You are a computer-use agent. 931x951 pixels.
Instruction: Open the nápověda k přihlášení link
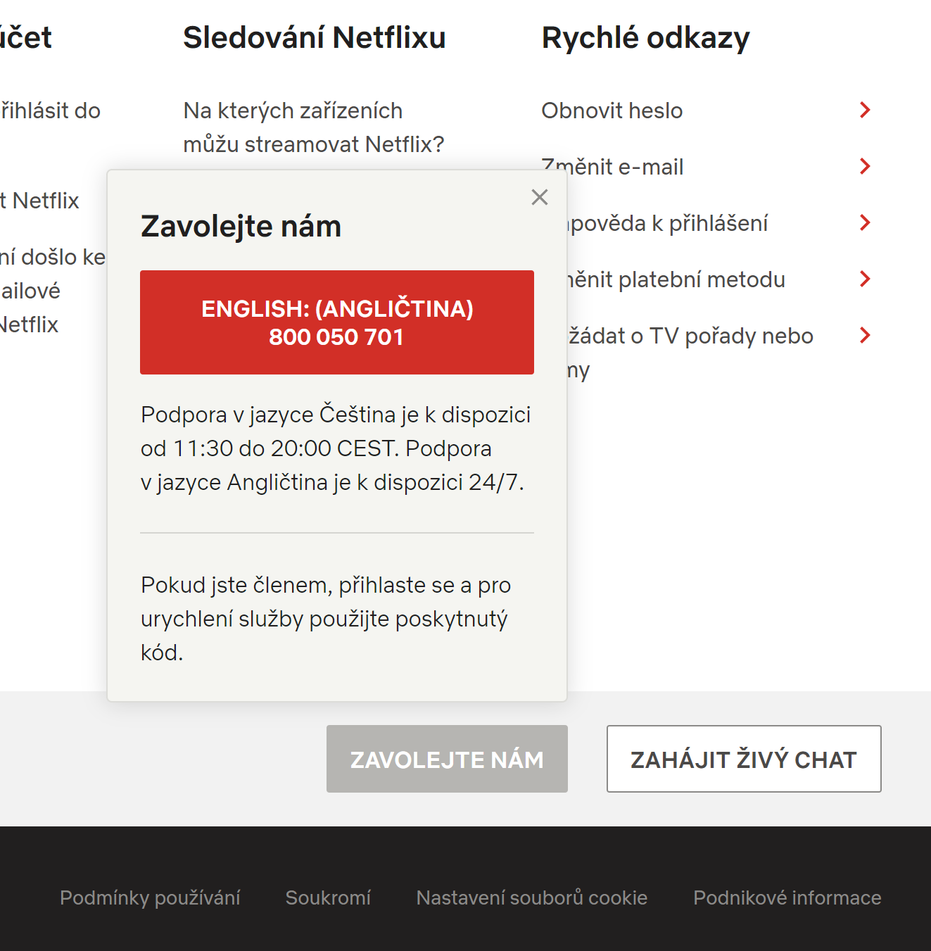(668, 223)
